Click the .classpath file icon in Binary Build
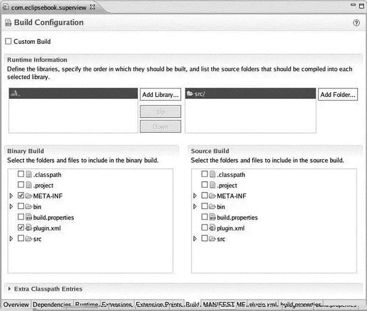Viewport: 367px width, 311px height. (29, 174)
